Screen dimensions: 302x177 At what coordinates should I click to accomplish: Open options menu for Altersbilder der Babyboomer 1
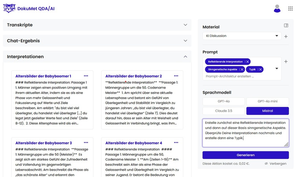pos(86,76)
